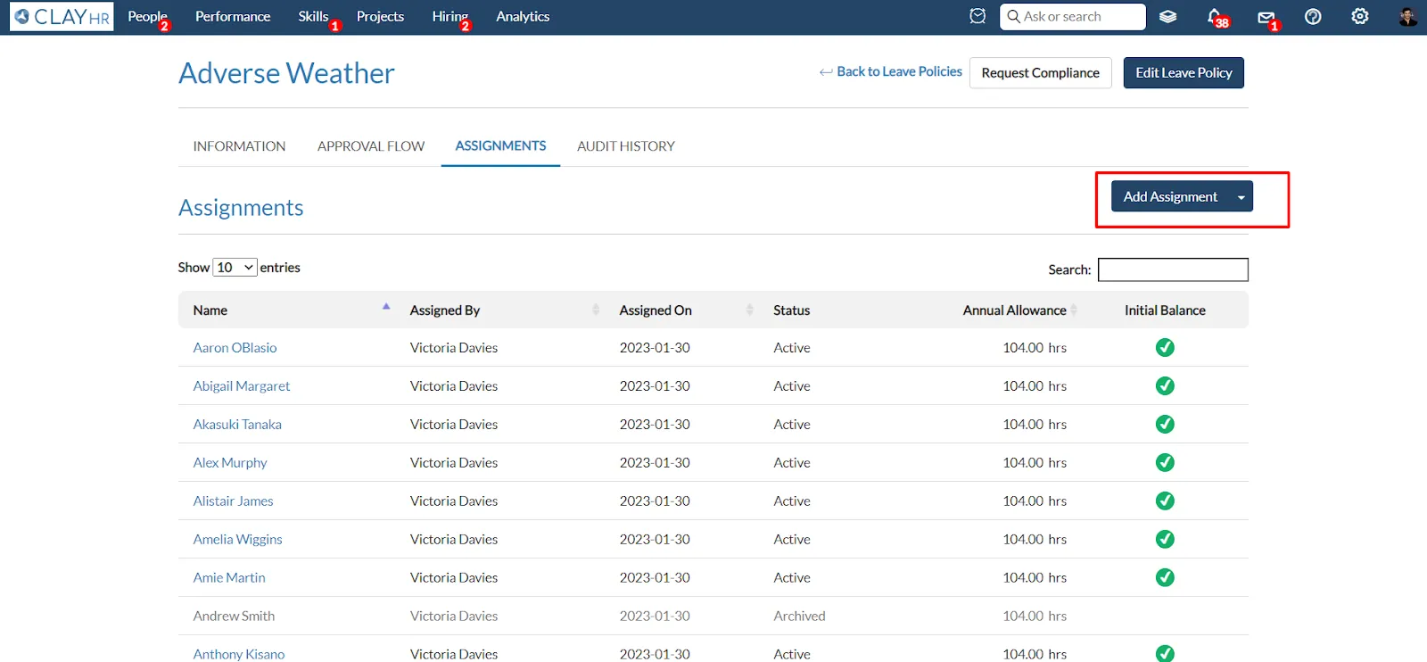Screen dimensions: 1427x662
Task: Open the Show entries count dropdown
Action: click(x=235, y=268)
